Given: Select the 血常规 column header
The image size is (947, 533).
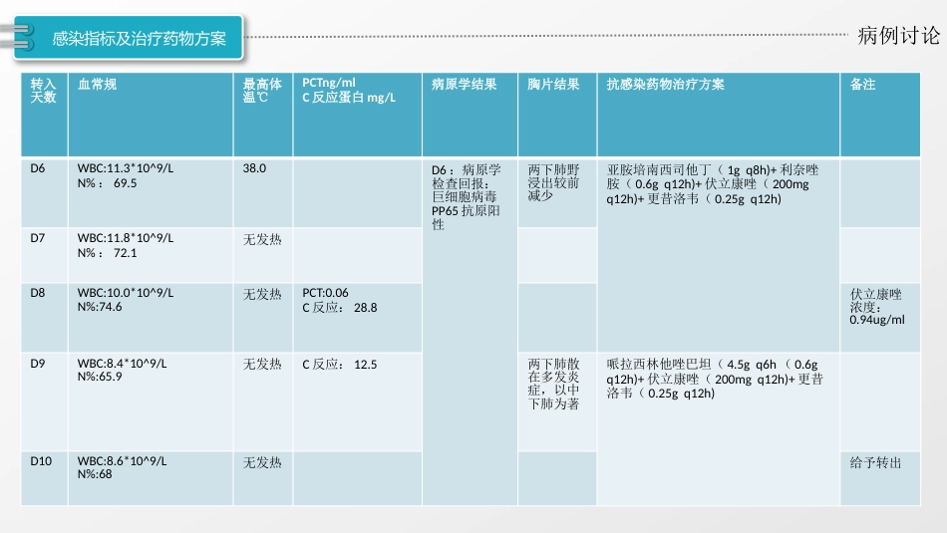Looking at the screenshot, I should [x=151, y=115].
